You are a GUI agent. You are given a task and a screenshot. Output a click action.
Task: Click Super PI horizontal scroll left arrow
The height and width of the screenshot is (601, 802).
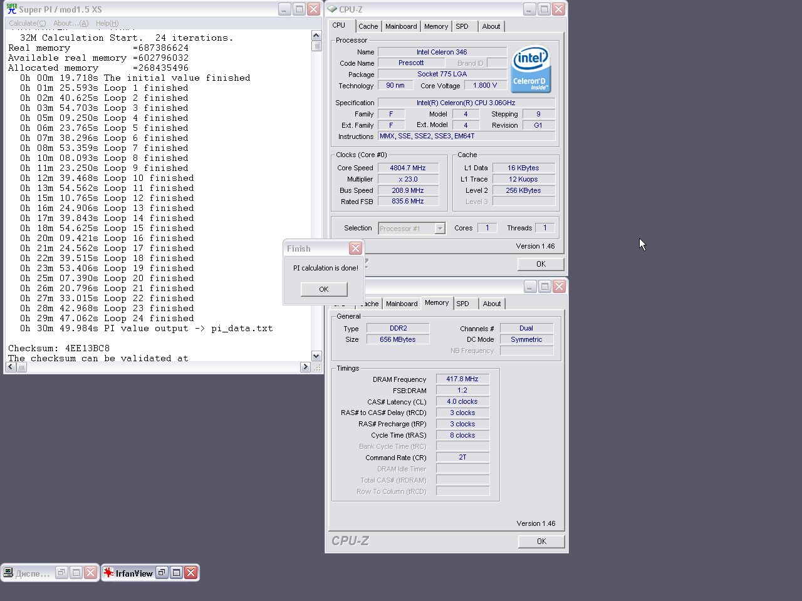pos(11,367)
